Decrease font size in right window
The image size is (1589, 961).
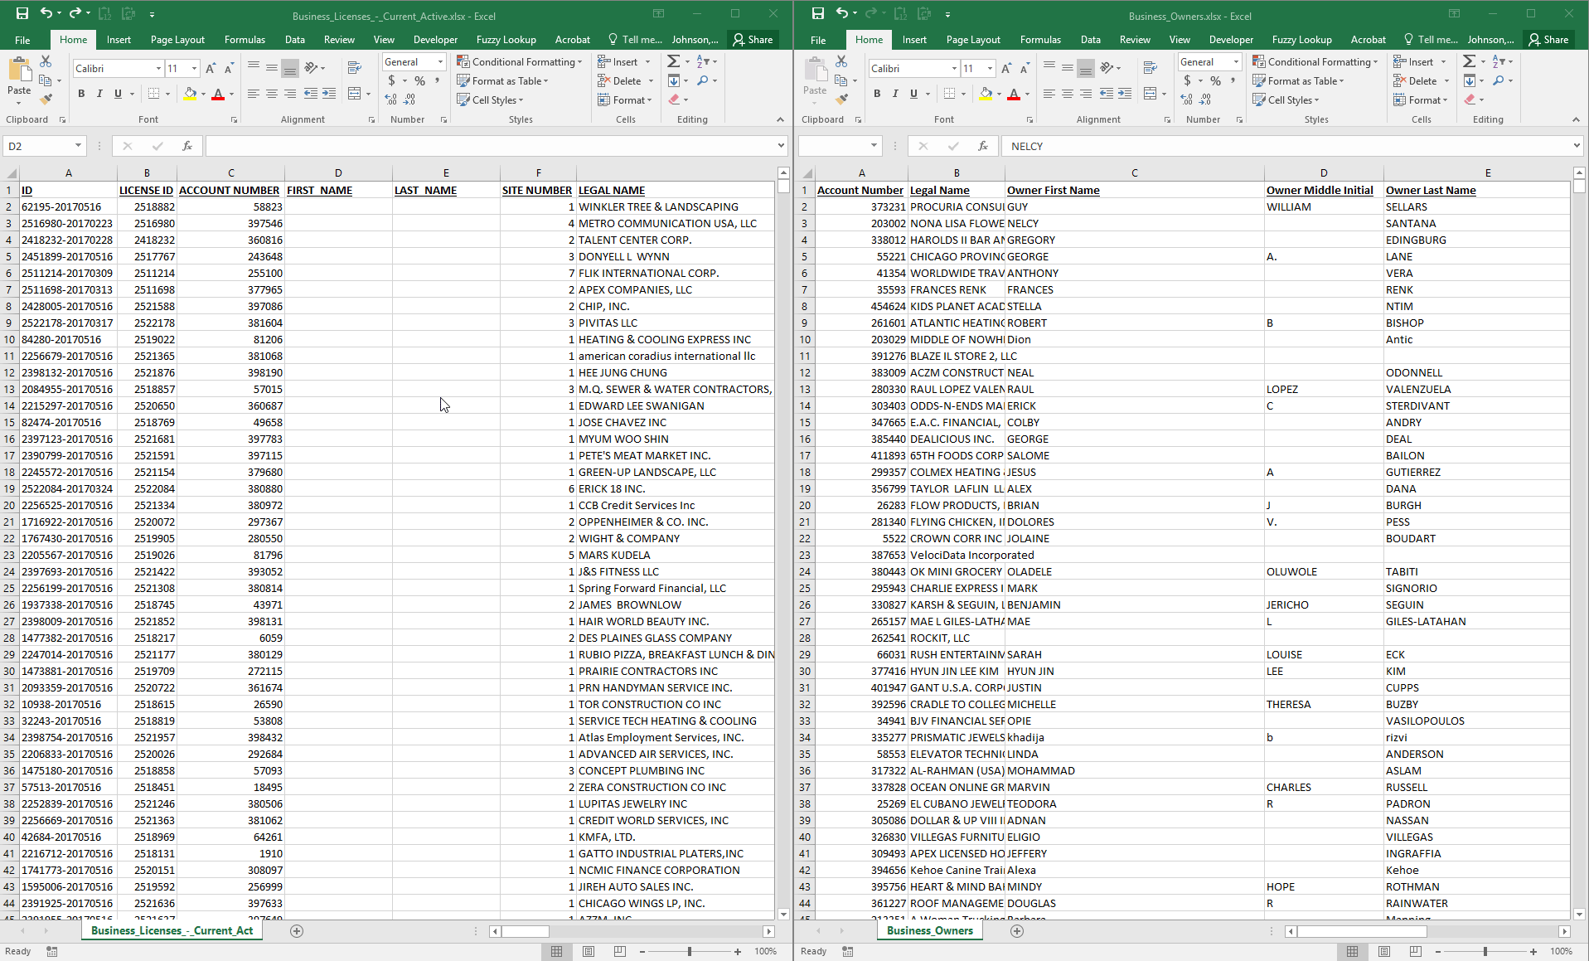(x=1025, y=68)
